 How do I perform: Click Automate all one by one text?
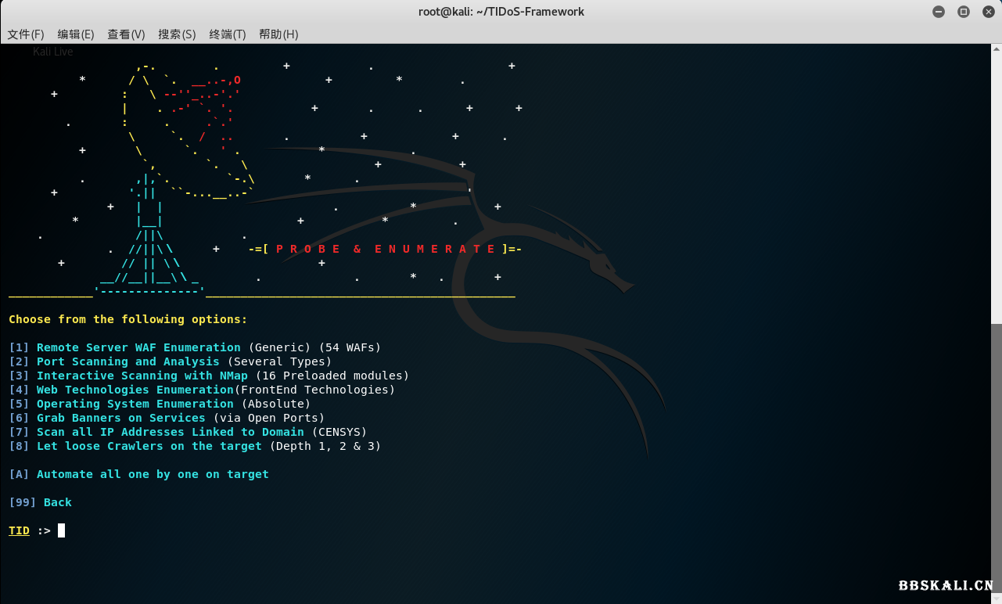pyautogui.click(x=153, y=474)
